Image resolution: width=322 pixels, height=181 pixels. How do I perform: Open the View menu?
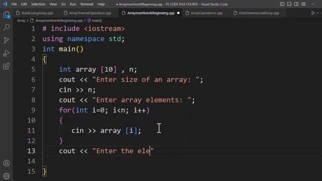(x=53, y=4)
